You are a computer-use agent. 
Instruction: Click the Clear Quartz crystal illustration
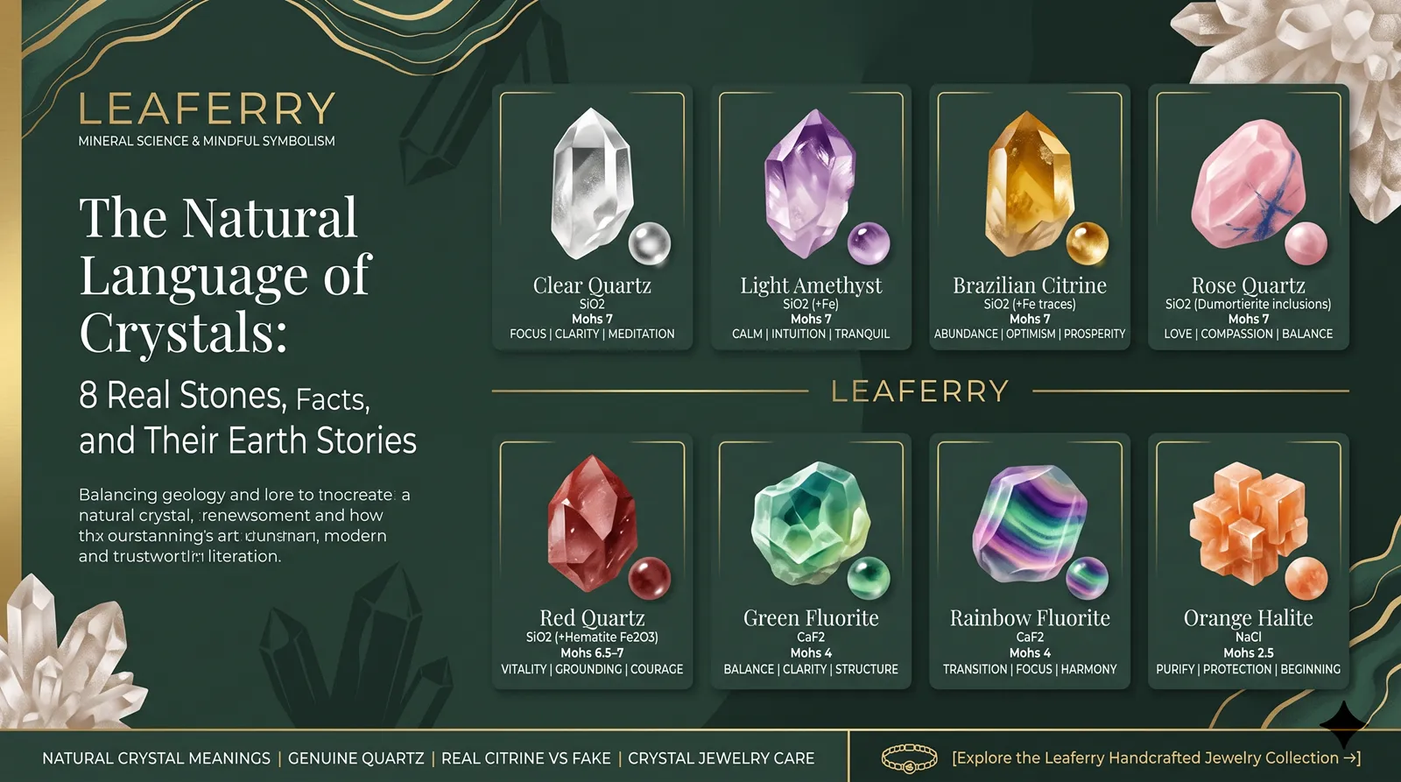(x=592, y=184)
